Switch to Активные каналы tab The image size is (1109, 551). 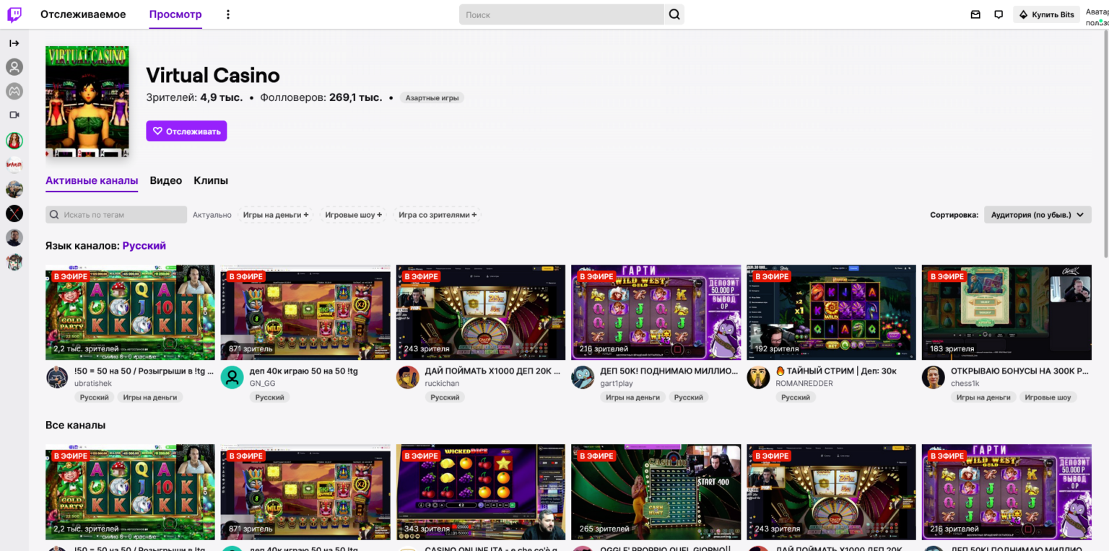coord(92,180)
